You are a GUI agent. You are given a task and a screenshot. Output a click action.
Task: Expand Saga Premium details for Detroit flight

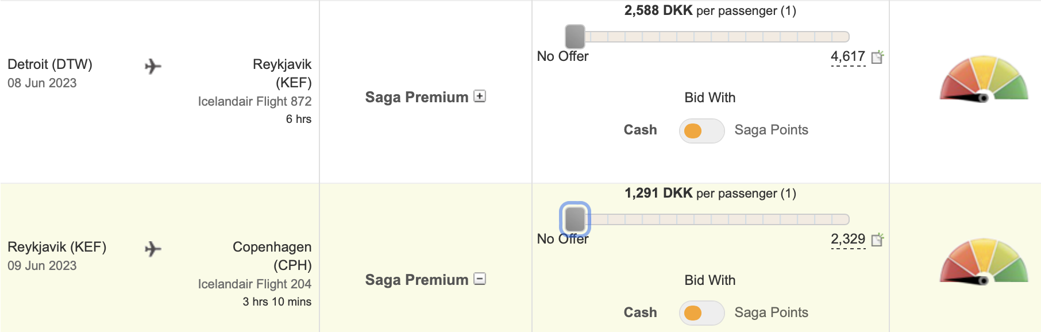point(480,96)
